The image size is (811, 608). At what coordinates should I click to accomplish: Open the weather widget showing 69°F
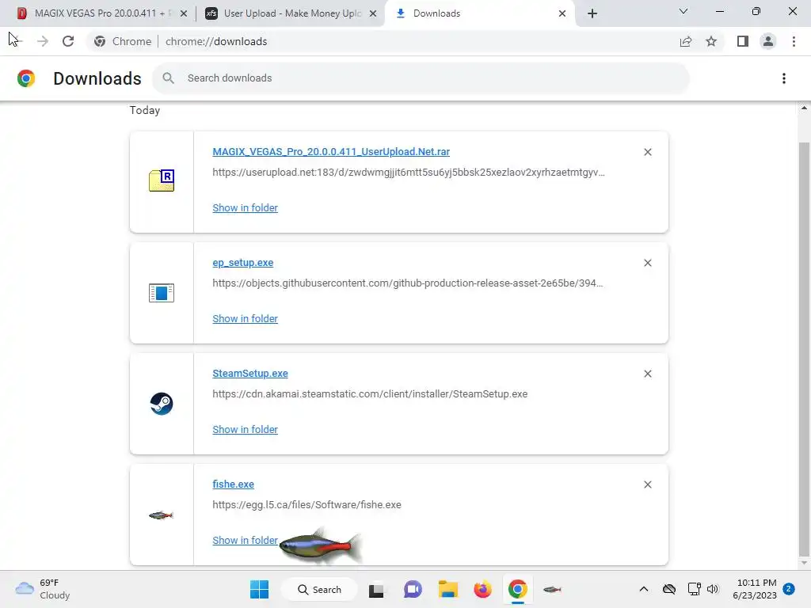click(43, 589)
